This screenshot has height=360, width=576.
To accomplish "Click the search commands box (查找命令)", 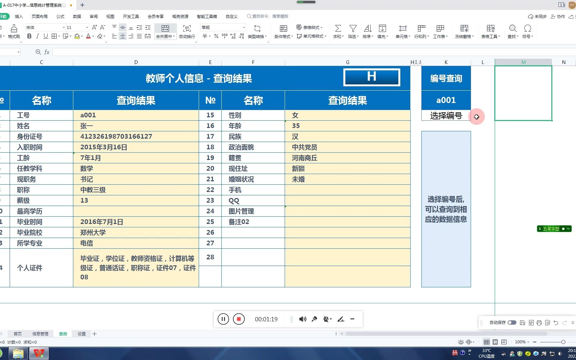I will click(268, 16).
